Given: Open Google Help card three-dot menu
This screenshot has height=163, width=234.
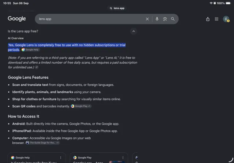Looking at the screenshot, I should [x=61, y=158].
